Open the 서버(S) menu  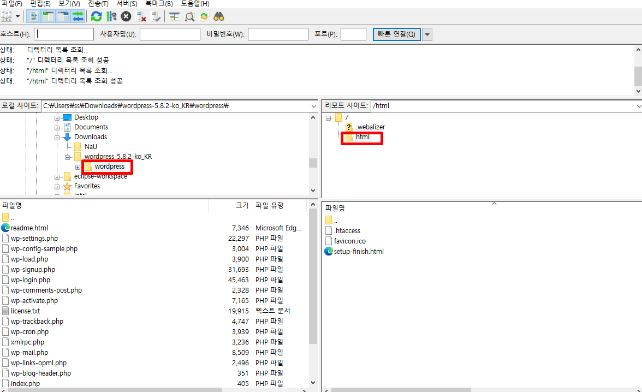click(x=127, y=4)
